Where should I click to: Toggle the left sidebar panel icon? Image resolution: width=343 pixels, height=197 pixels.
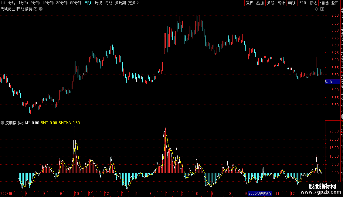3,3
